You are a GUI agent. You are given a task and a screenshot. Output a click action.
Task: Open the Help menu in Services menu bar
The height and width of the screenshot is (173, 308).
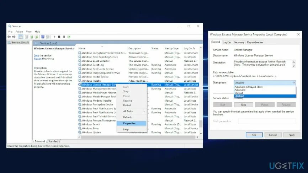pyautogui.click(x=37, y=32)
